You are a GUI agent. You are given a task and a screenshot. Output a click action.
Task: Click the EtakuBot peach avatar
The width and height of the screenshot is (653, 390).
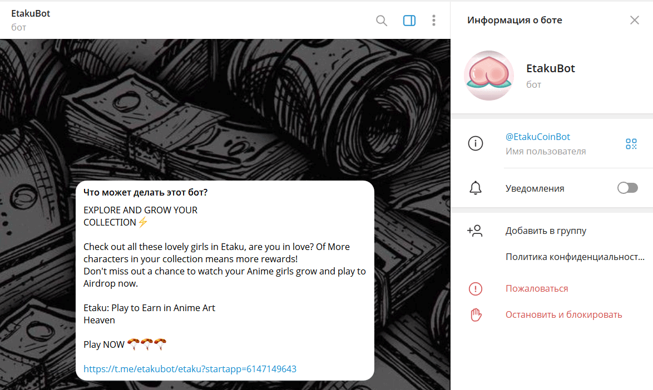point(489,76)
